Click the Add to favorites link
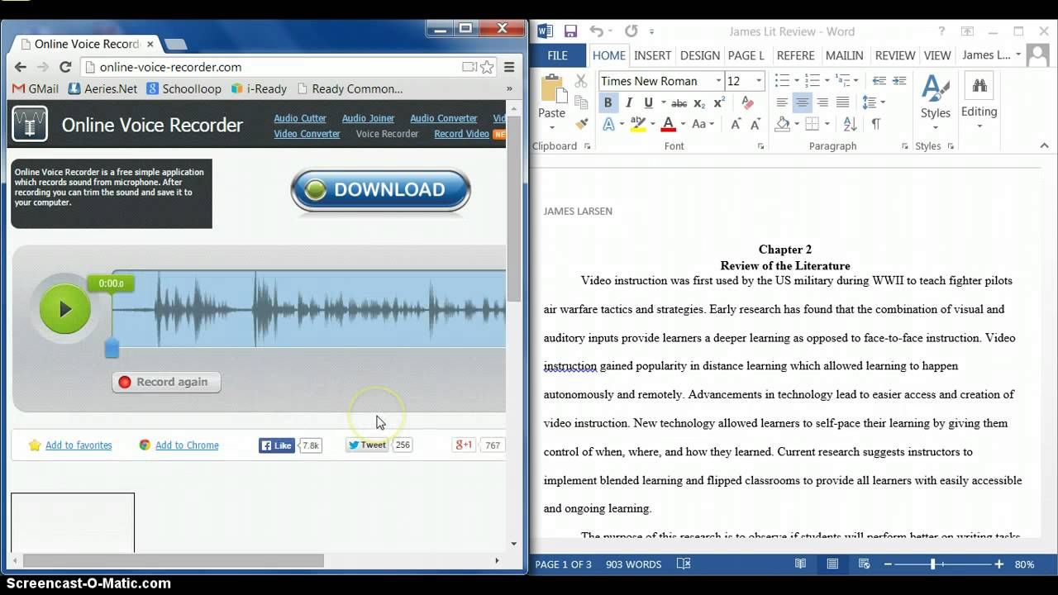The image size is (1058, 595). click(x=79, y=445)
